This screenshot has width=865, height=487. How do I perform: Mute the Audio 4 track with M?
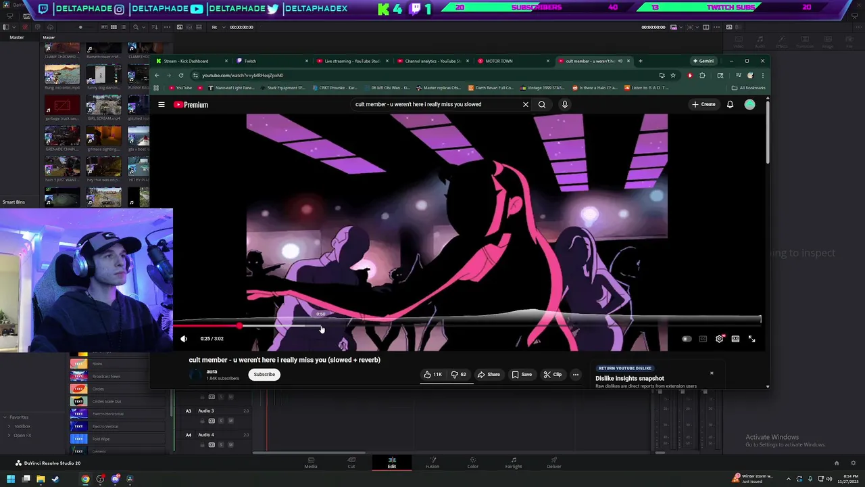[230, 444]
